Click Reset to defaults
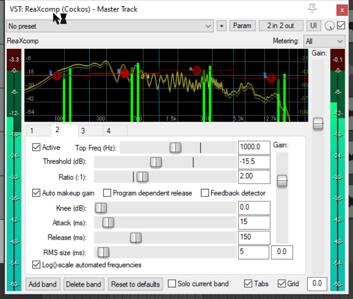Image resolution: width=353 pixels, height=299 pixels. tap(136, 284)
